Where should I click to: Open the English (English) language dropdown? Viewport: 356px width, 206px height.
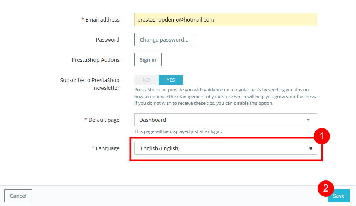[x=225, y=148]
